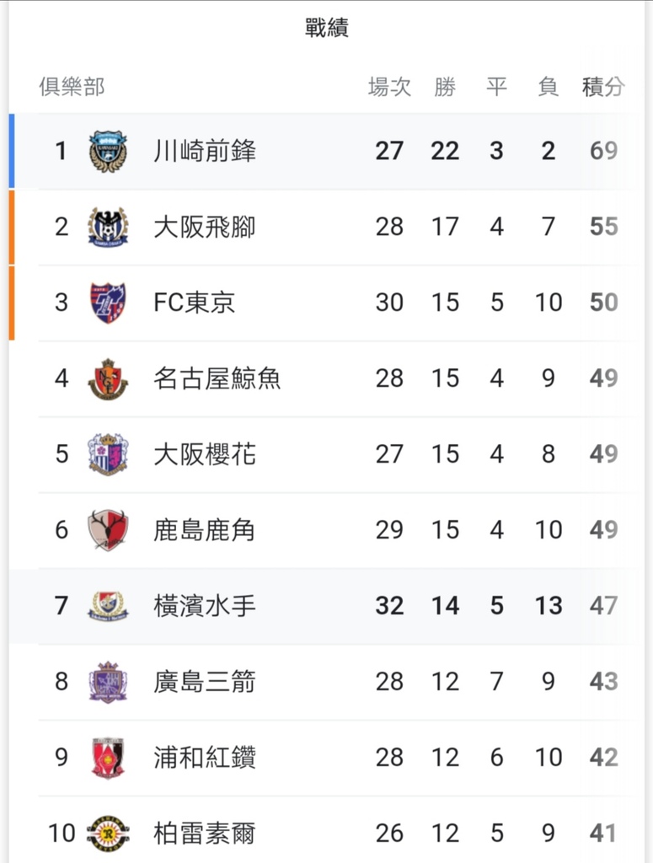Click the Nagoya Grampus club crest
Screen dimensions: 653x863
108,378
